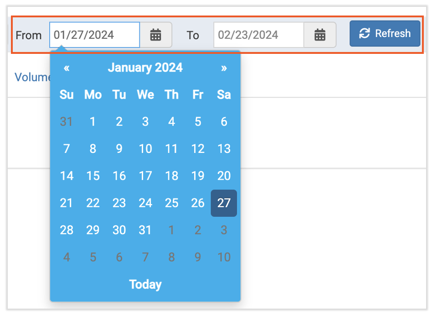
Task: Open the To date calendar icon
Action: point(320,35)
